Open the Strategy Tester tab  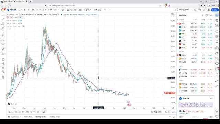pos(41,117)
